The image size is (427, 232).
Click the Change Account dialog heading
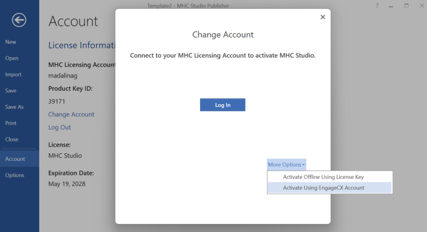pyautogui.click(x=223, y=34)
